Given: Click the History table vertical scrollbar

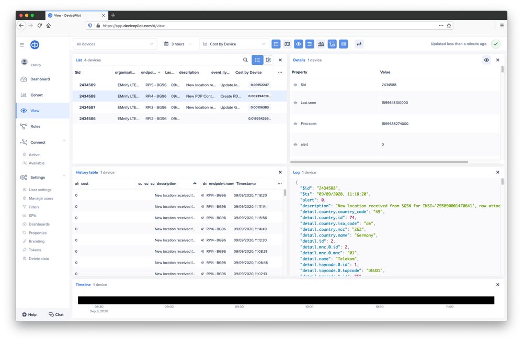Looking at the screenshot, I should [x=285, y=193].
